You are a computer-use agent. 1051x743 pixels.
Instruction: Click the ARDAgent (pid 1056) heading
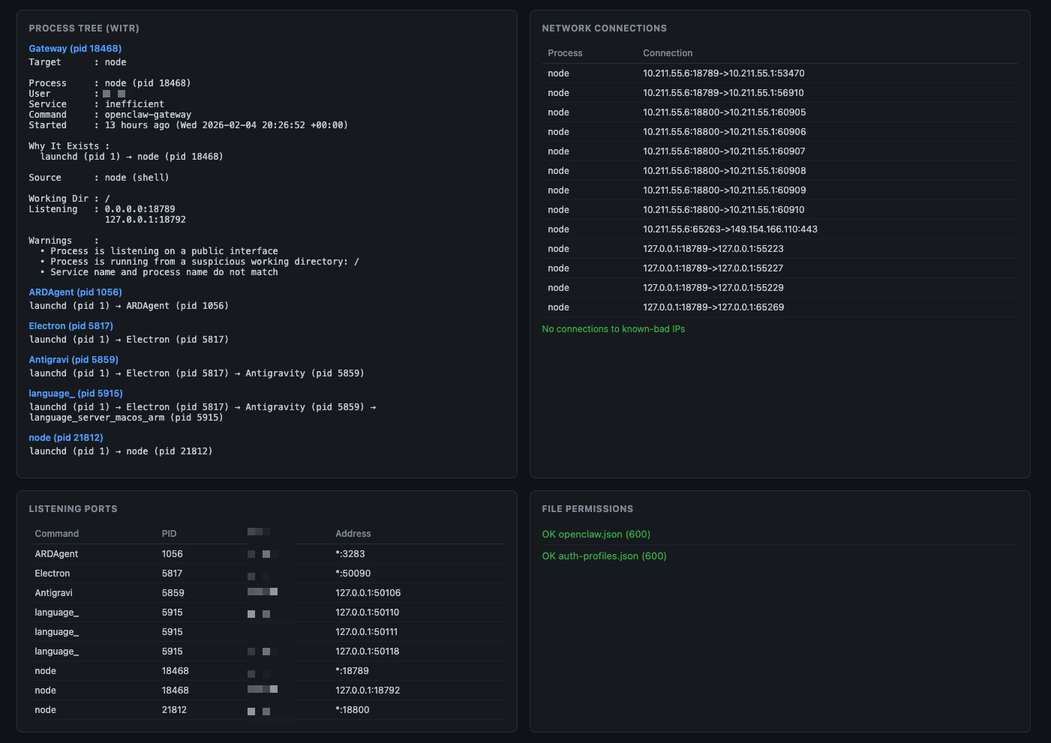pyautogui.click(x=75, y=292)
